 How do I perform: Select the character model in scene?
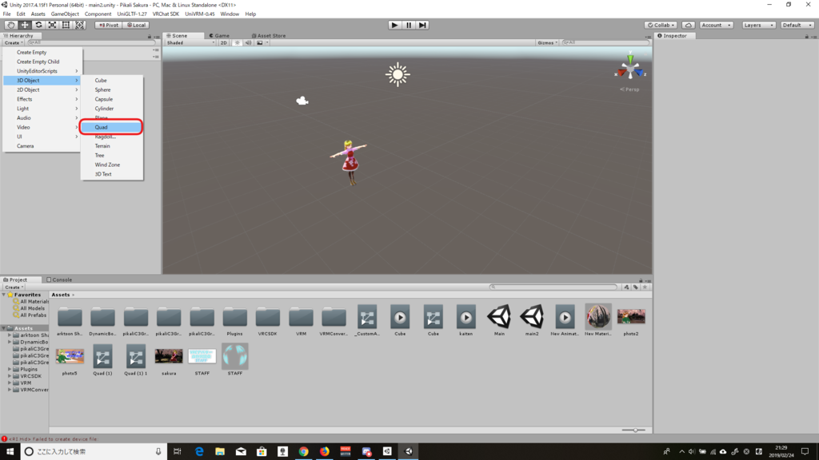click(349, 162)
